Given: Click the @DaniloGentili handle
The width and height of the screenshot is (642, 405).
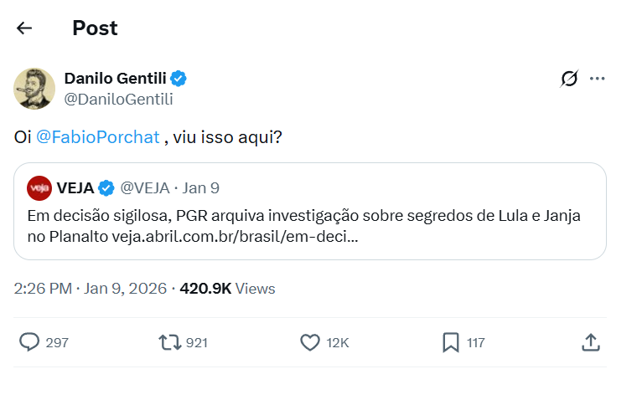Looking at the screenshot, I should 118,99.
